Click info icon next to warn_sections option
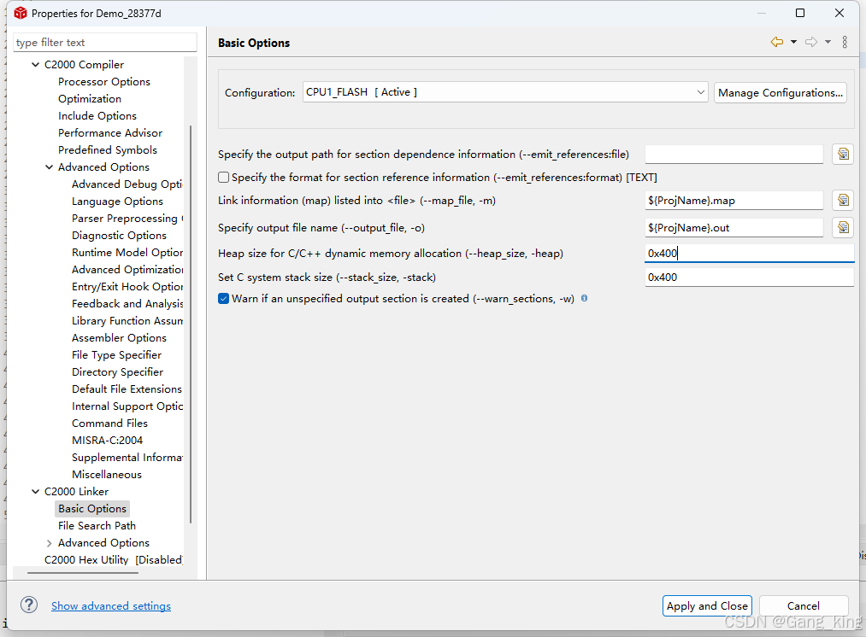Screen dimensions: 866x637 click(x=585, y=298)
